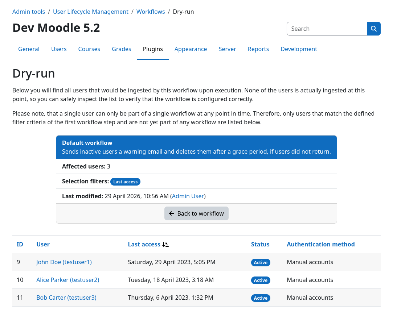Switch to the Reports tab
Image resolution: width=393 pixels, height=316 pixels.
click(258, 49)
